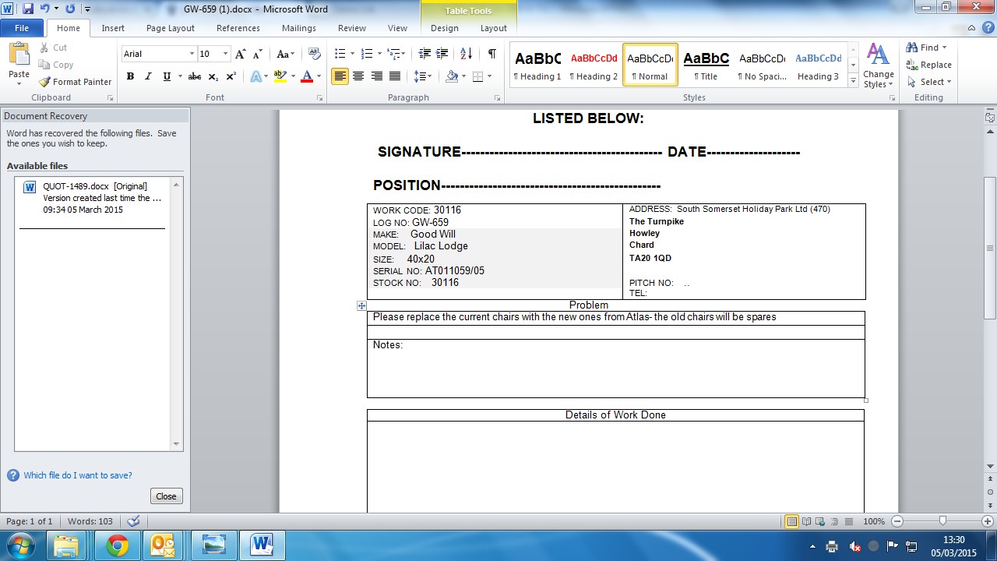Toggle Italic formatting

(148, 76)
